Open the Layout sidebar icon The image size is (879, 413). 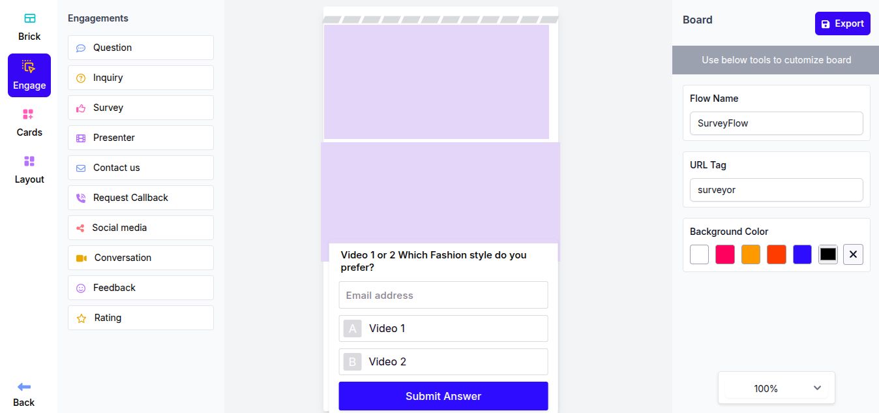point(29,161)
